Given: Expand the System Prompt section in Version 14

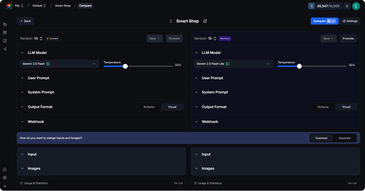Looking at the screenshot, I should tap(41, 92).
